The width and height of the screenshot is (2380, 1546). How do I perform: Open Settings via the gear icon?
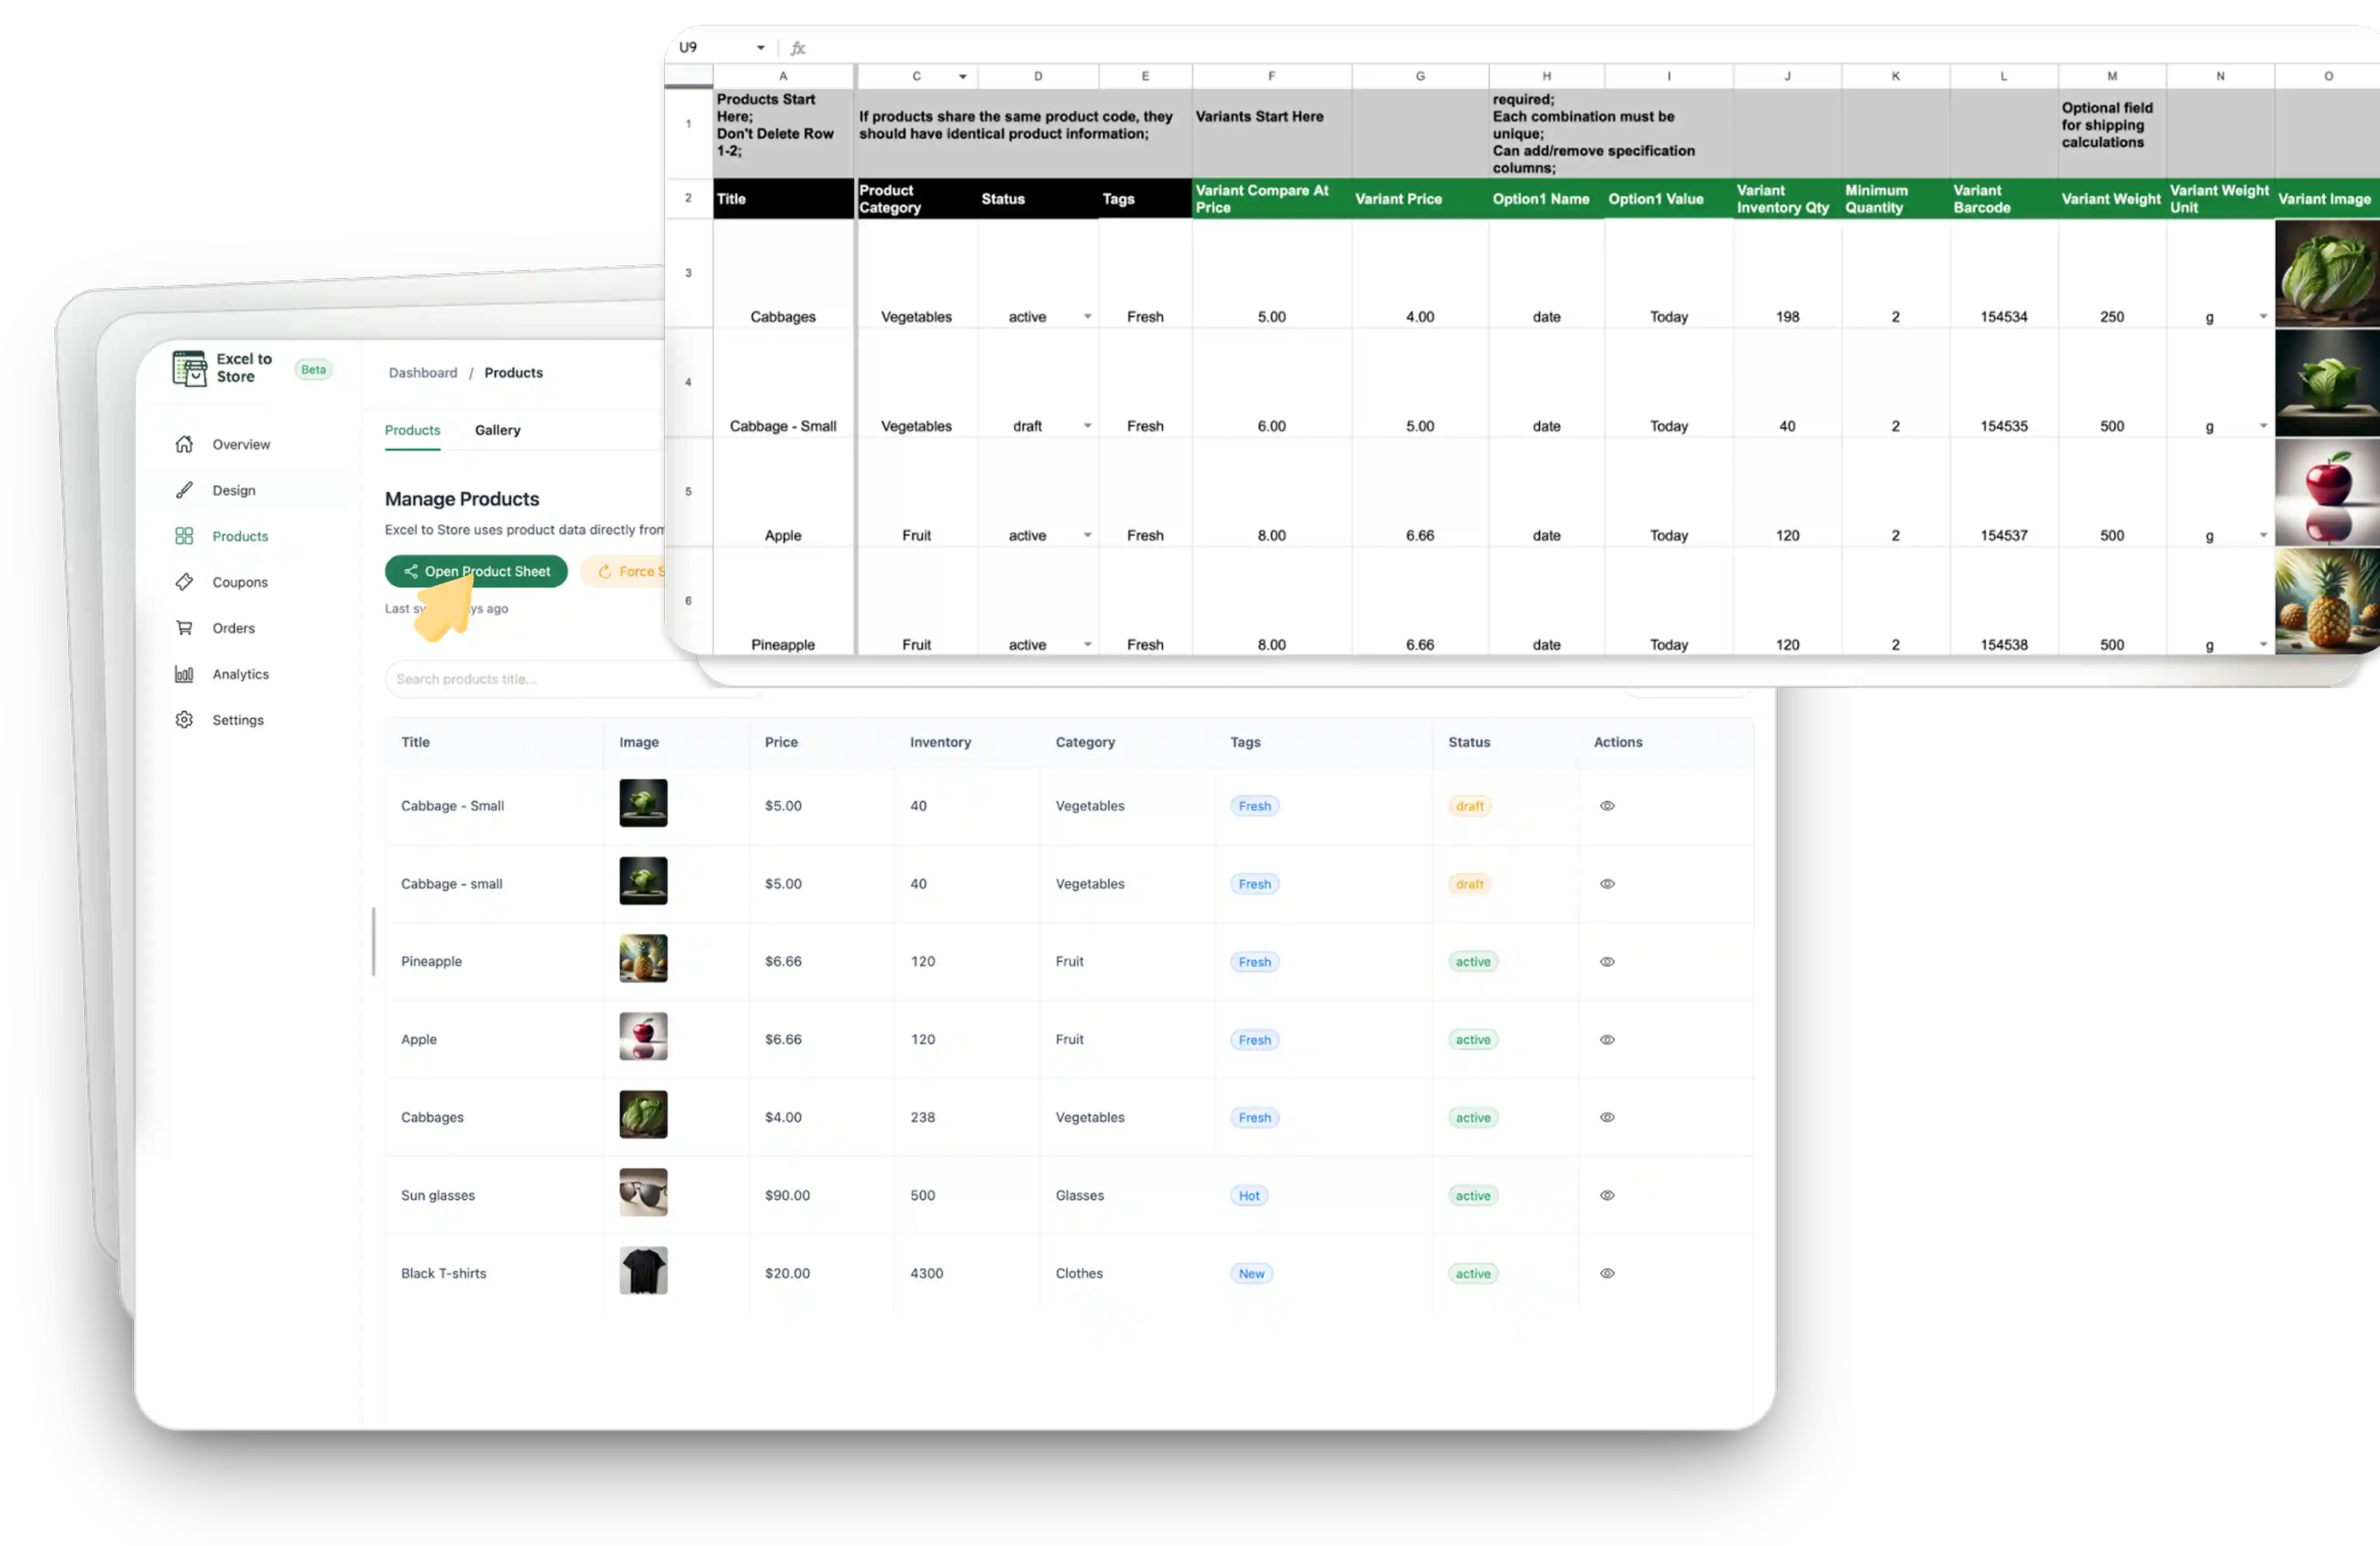(184, 719)
